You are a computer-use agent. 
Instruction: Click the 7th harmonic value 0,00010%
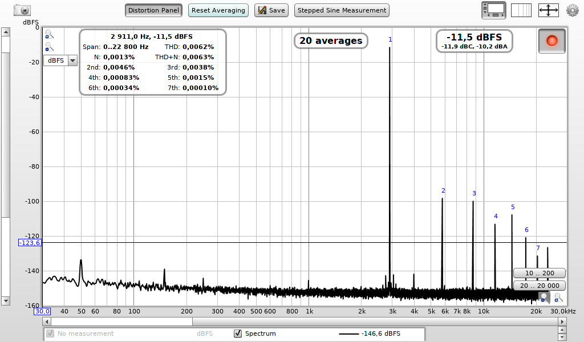[200, 88]
